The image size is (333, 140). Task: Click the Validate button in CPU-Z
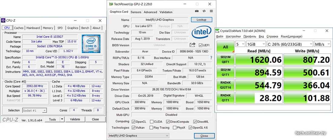pyautogui.click(x=75, y=119)
